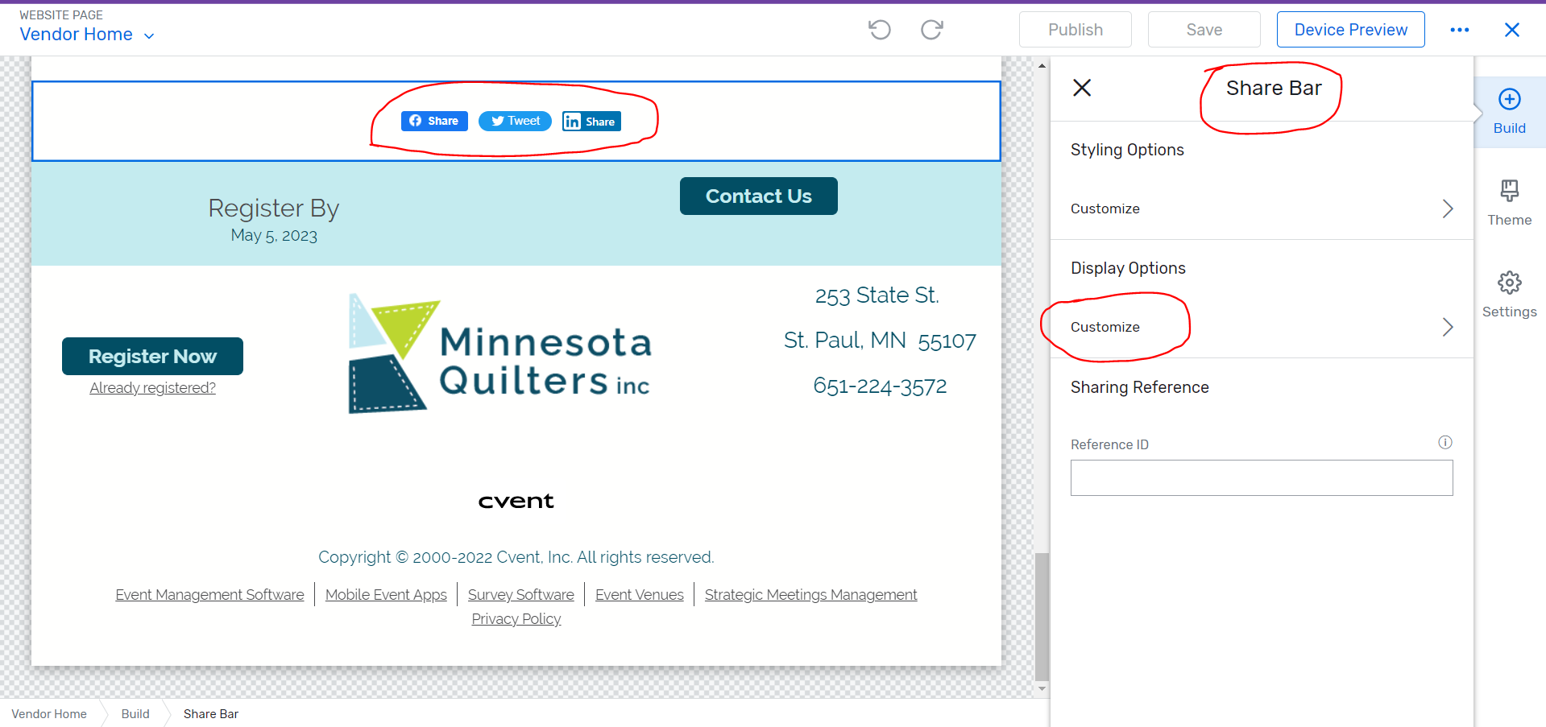The image size is (1546, 727).
Task: Select the Share Bar breadcrumb
Action: click(211, 714)
